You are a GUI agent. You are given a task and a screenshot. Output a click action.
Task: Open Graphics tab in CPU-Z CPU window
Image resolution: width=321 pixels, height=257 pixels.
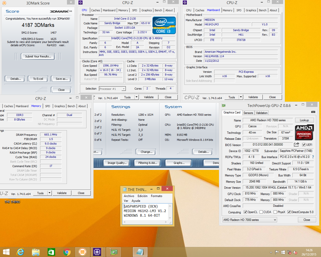click(x=146, y=10)
